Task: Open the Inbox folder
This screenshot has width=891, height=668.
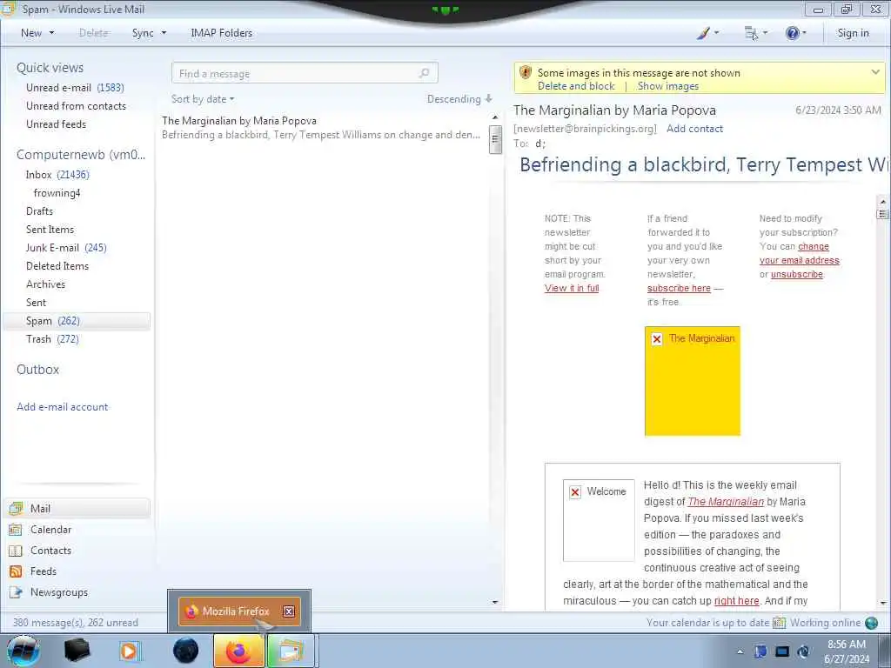Action: click(57, 174)
